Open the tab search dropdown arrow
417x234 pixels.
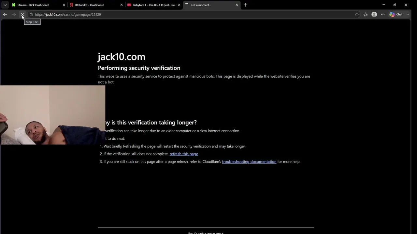(5, 5)
